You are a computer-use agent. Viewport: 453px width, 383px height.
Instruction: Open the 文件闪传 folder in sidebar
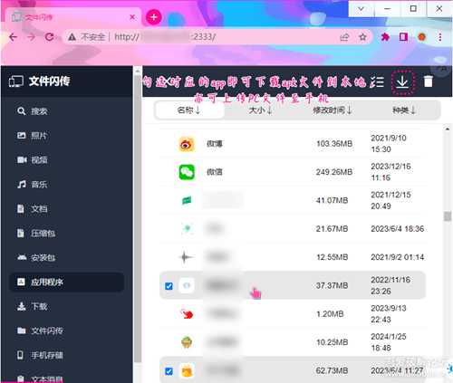click(x=67, y=330)
